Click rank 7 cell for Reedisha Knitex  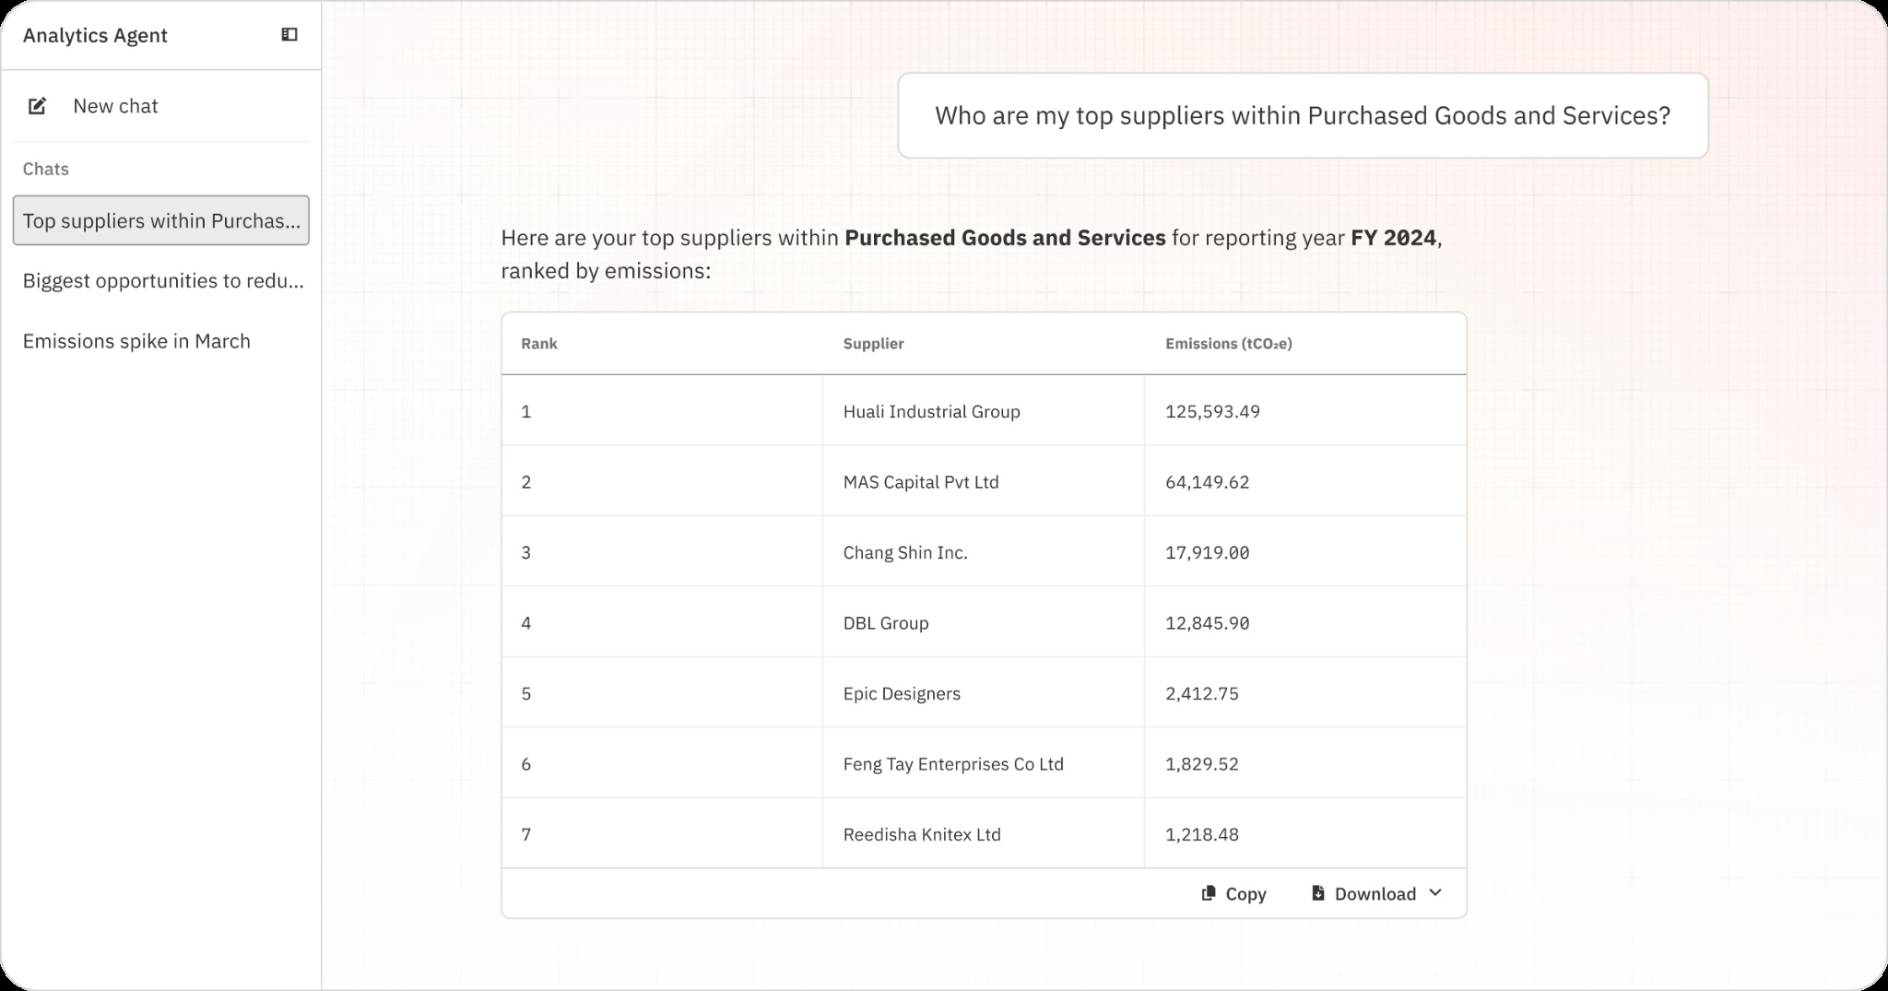662,834
